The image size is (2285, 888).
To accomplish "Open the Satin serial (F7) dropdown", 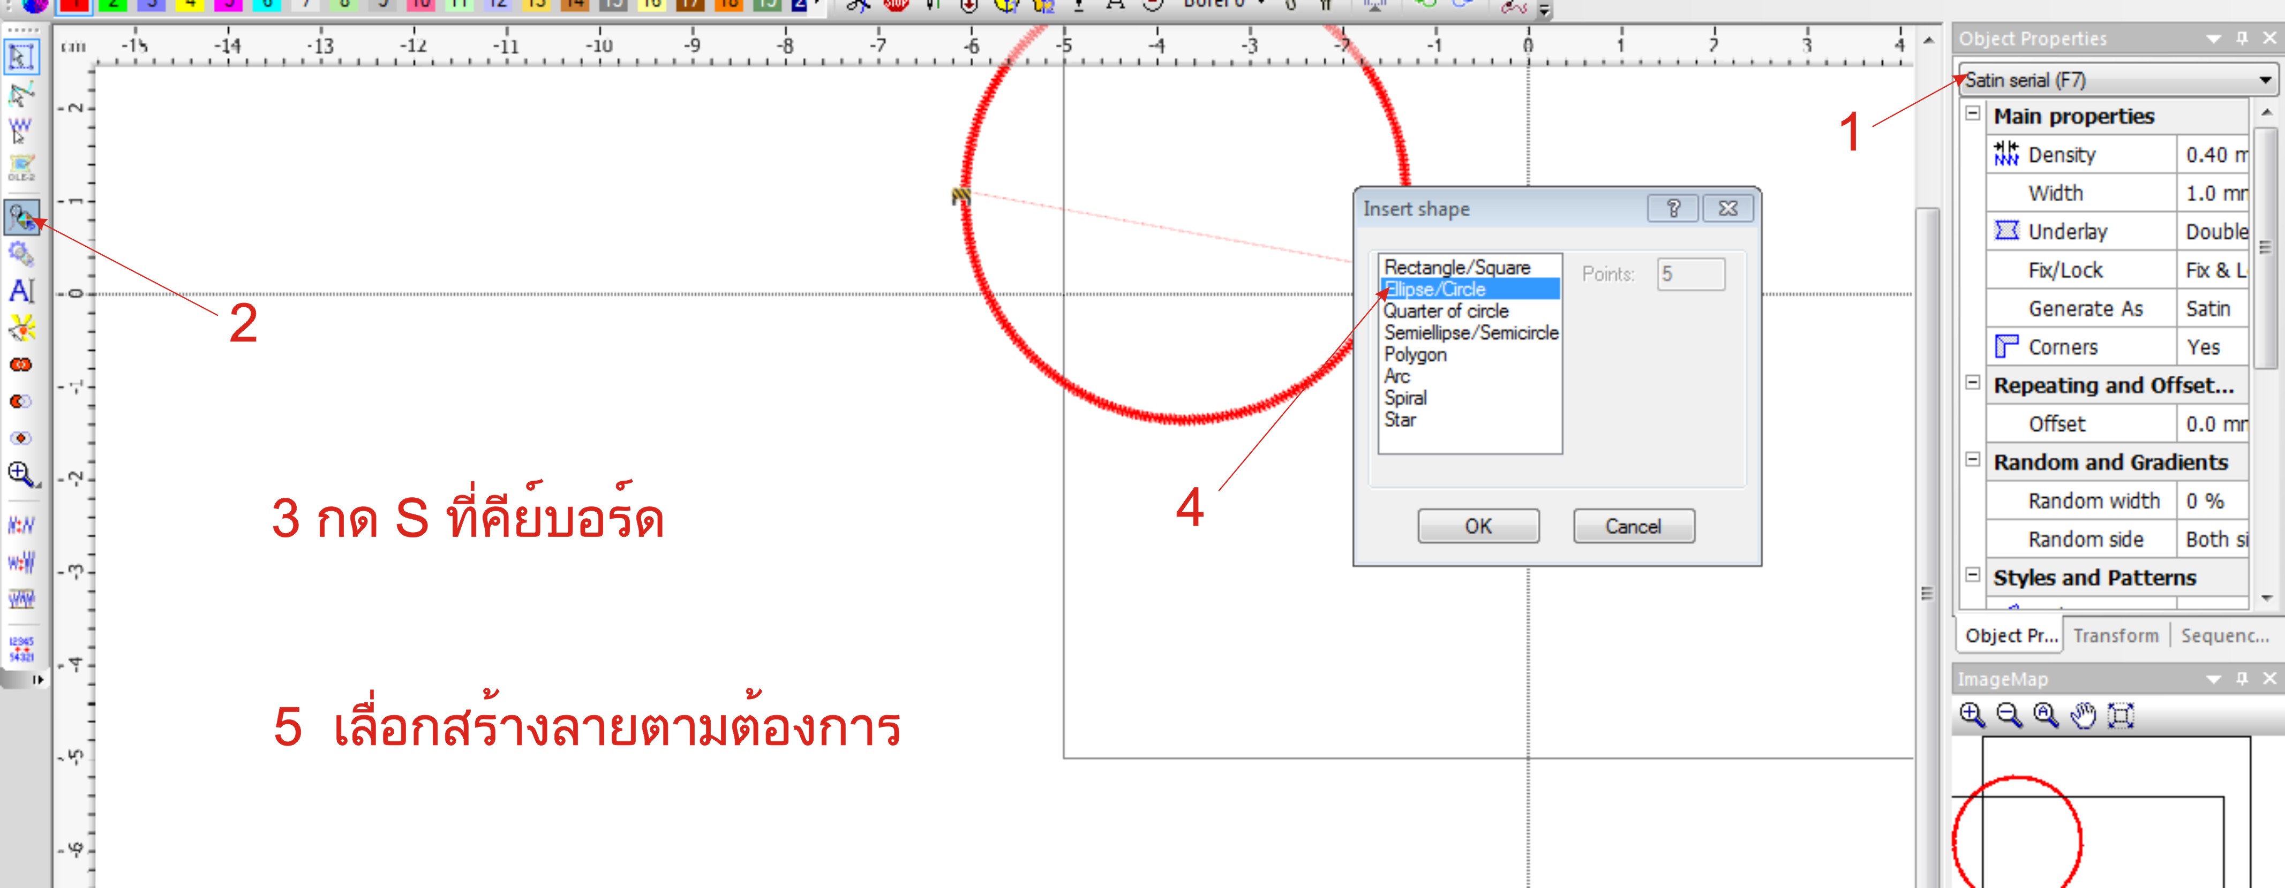I will (2265, 81).
